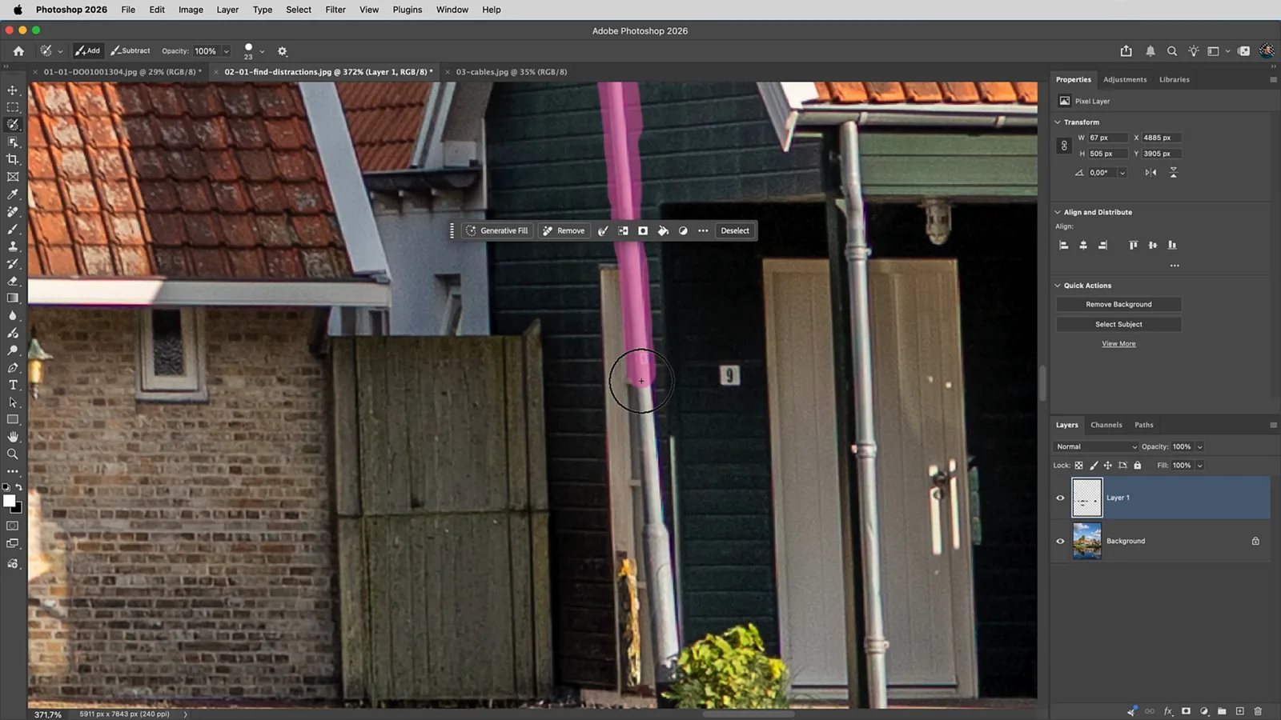Toggle Add mode in options bar
Image resolution: width=1281 pixels, height=720 pixels.
pos(88,50)
